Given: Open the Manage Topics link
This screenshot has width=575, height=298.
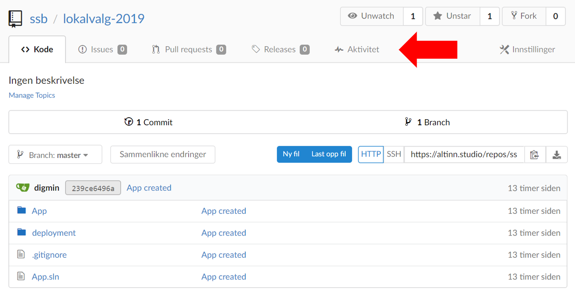Looking at the screenshot, I should click(x=32, y=95).
